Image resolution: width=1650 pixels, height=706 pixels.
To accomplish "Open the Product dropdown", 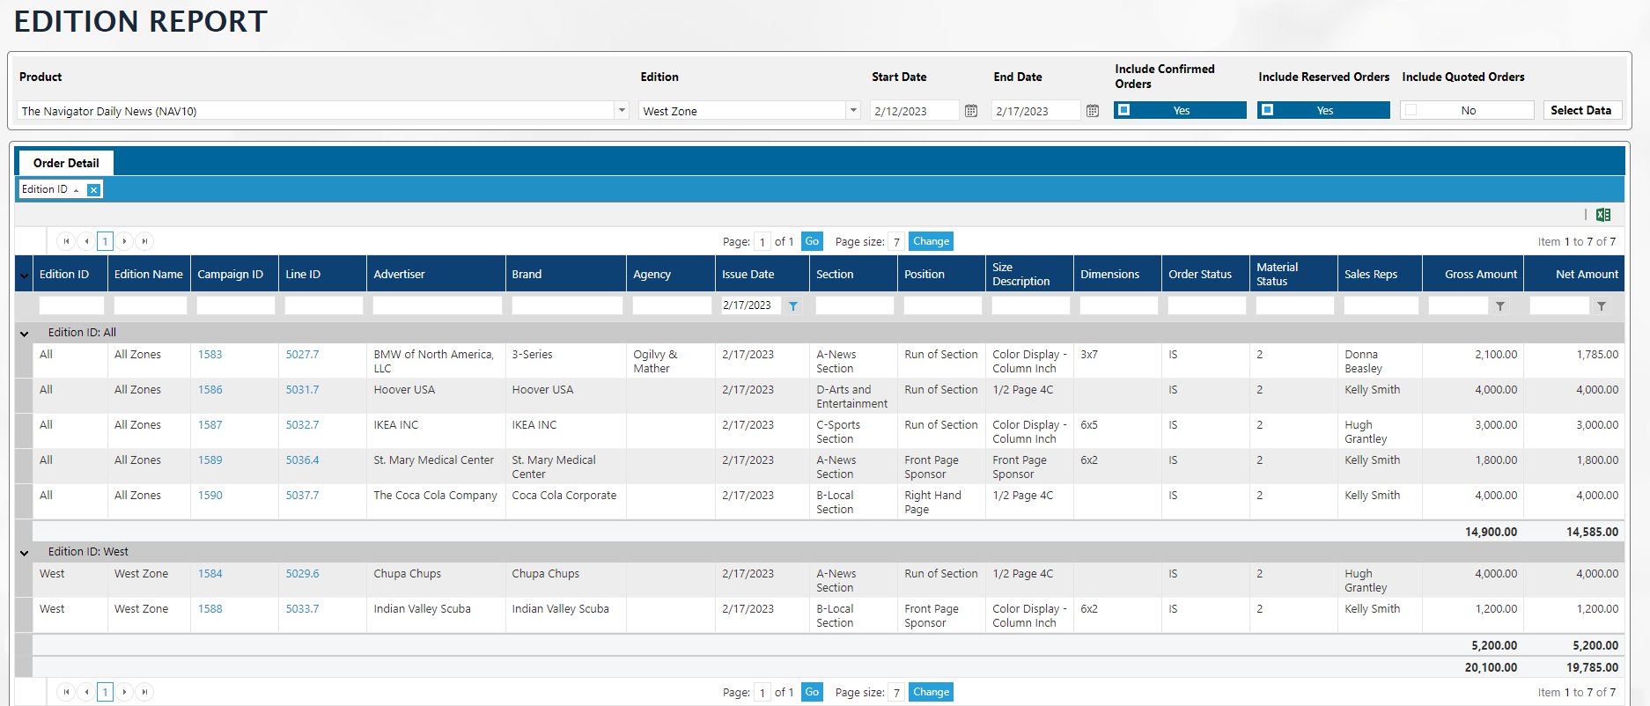I will (622, 111).
